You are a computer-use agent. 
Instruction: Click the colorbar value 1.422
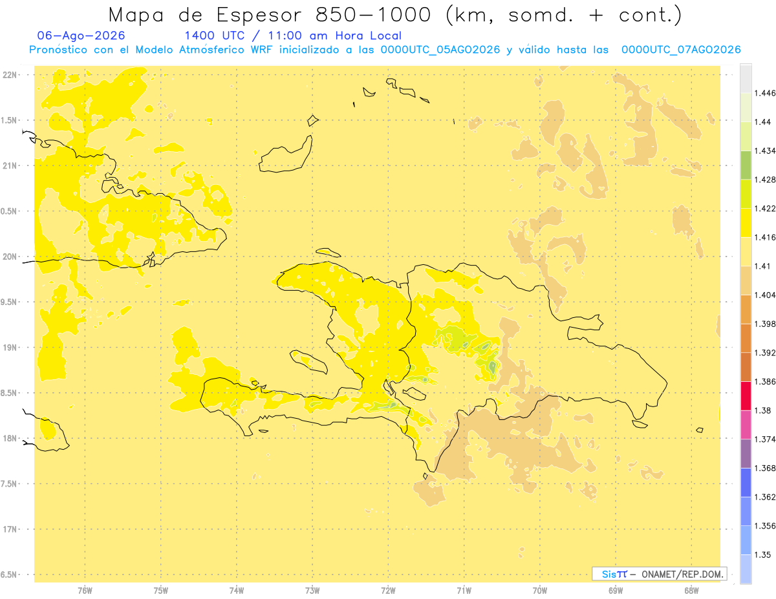(x=765, y=208)
